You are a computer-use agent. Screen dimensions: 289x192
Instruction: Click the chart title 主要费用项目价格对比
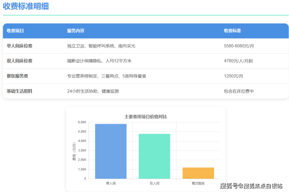click(146, 117)
